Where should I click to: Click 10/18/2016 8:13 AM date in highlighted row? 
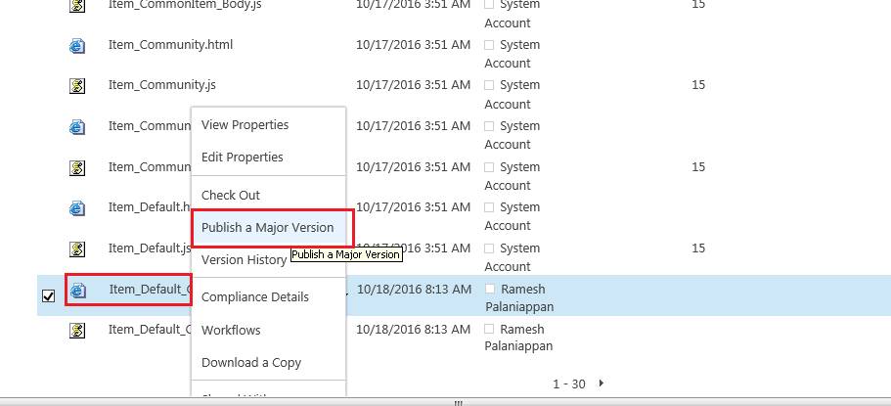click(x=415, y=290)
